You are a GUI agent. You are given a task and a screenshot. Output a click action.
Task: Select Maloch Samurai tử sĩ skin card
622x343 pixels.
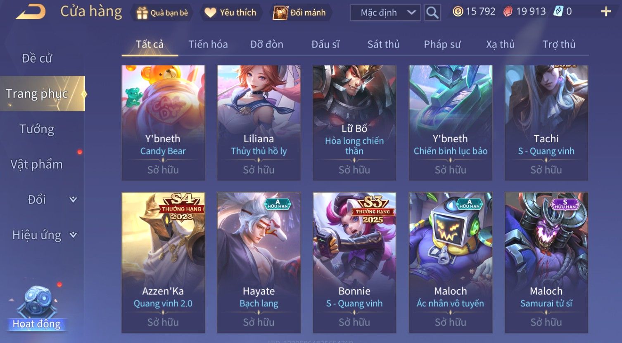pyautogui.click(x=546, y=263)
